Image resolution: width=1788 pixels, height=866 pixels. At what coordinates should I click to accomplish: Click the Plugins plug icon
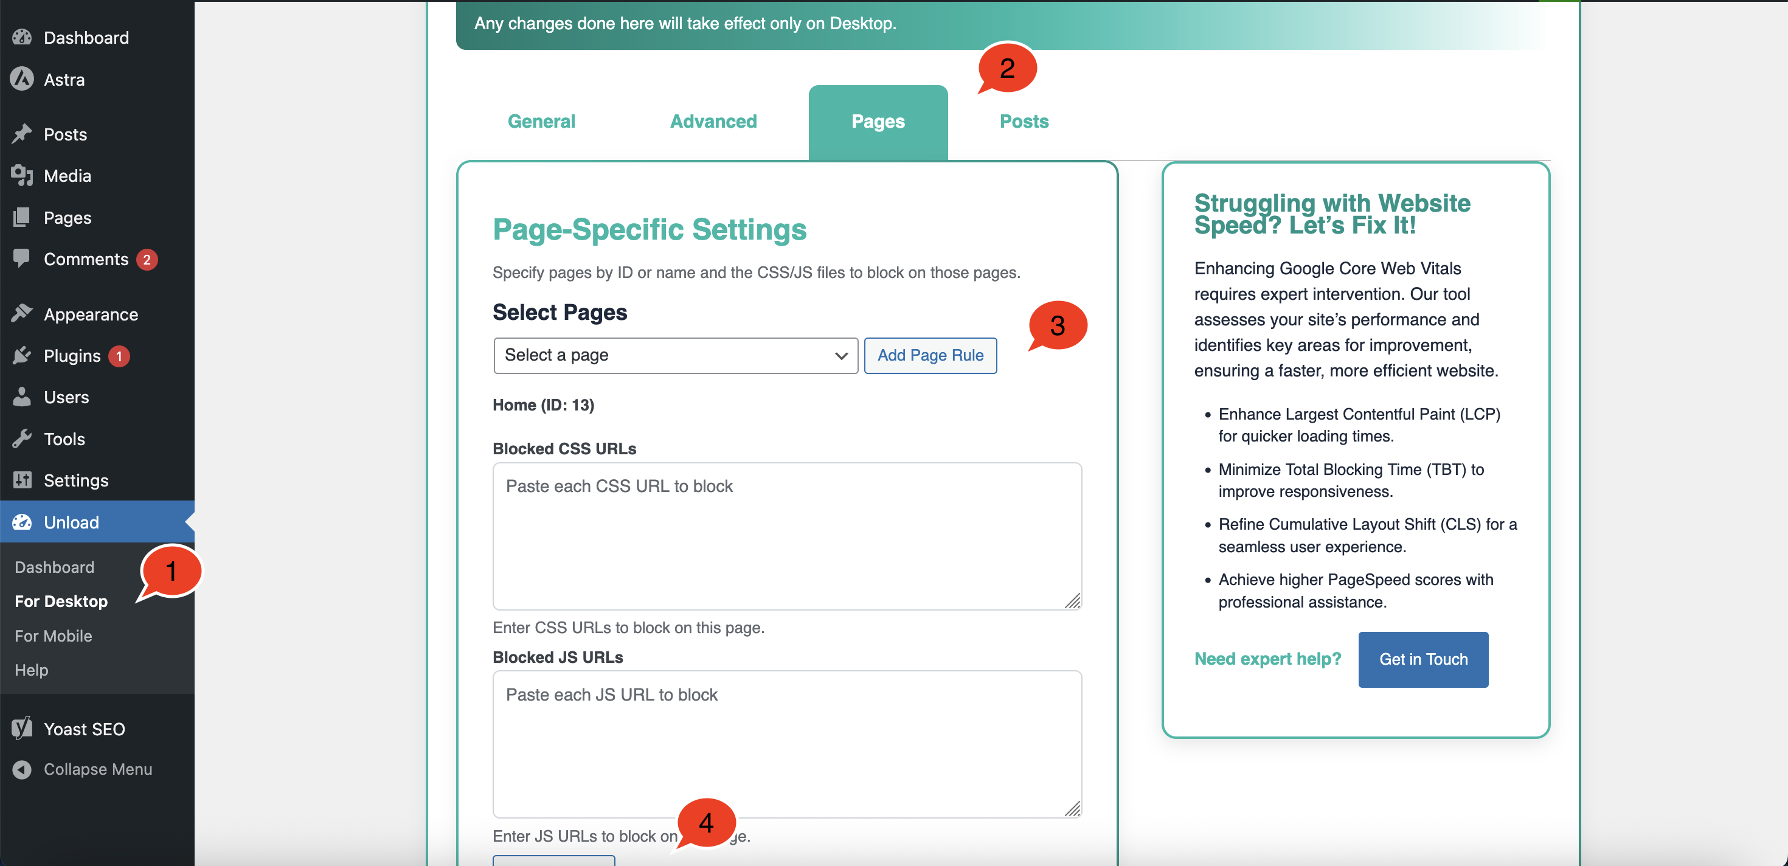21,355
